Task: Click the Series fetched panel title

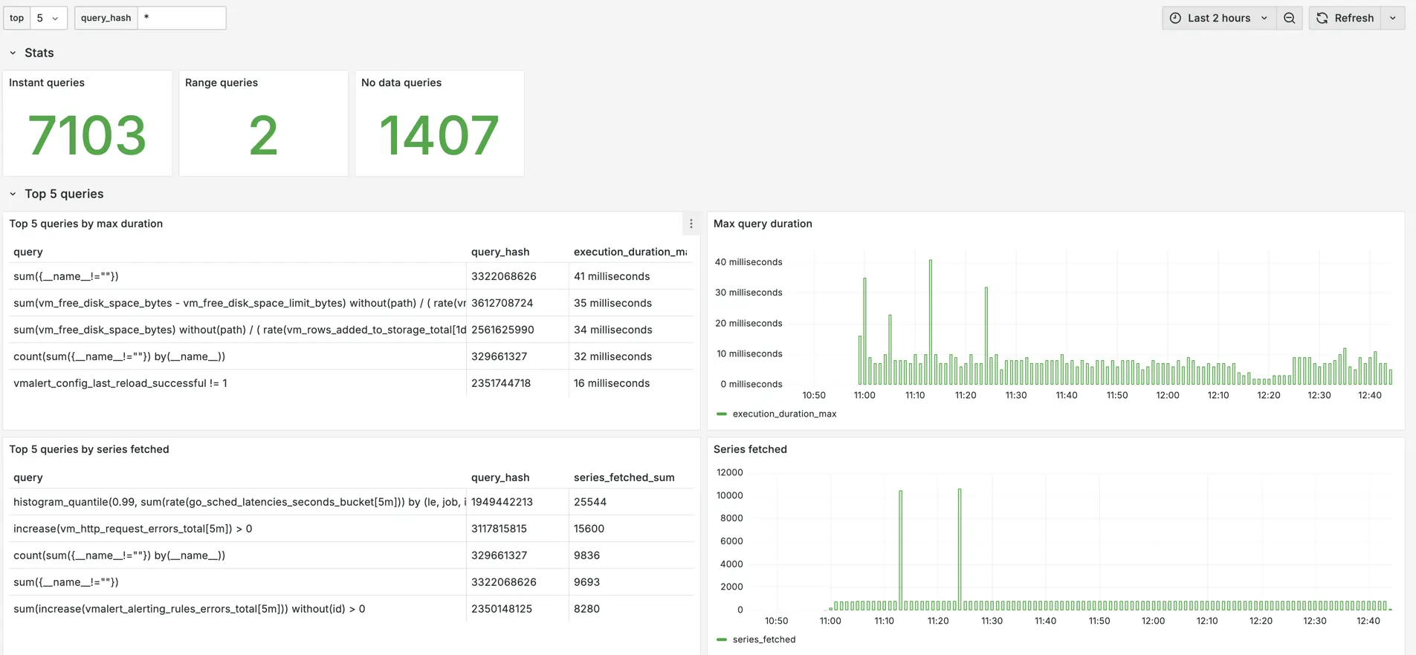Action: pyautogui.click(x=750, y=449)
